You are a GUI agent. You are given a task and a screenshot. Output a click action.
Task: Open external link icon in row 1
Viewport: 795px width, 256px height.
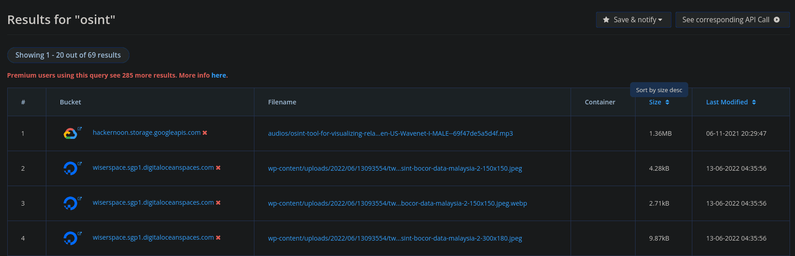coord(79,129)
